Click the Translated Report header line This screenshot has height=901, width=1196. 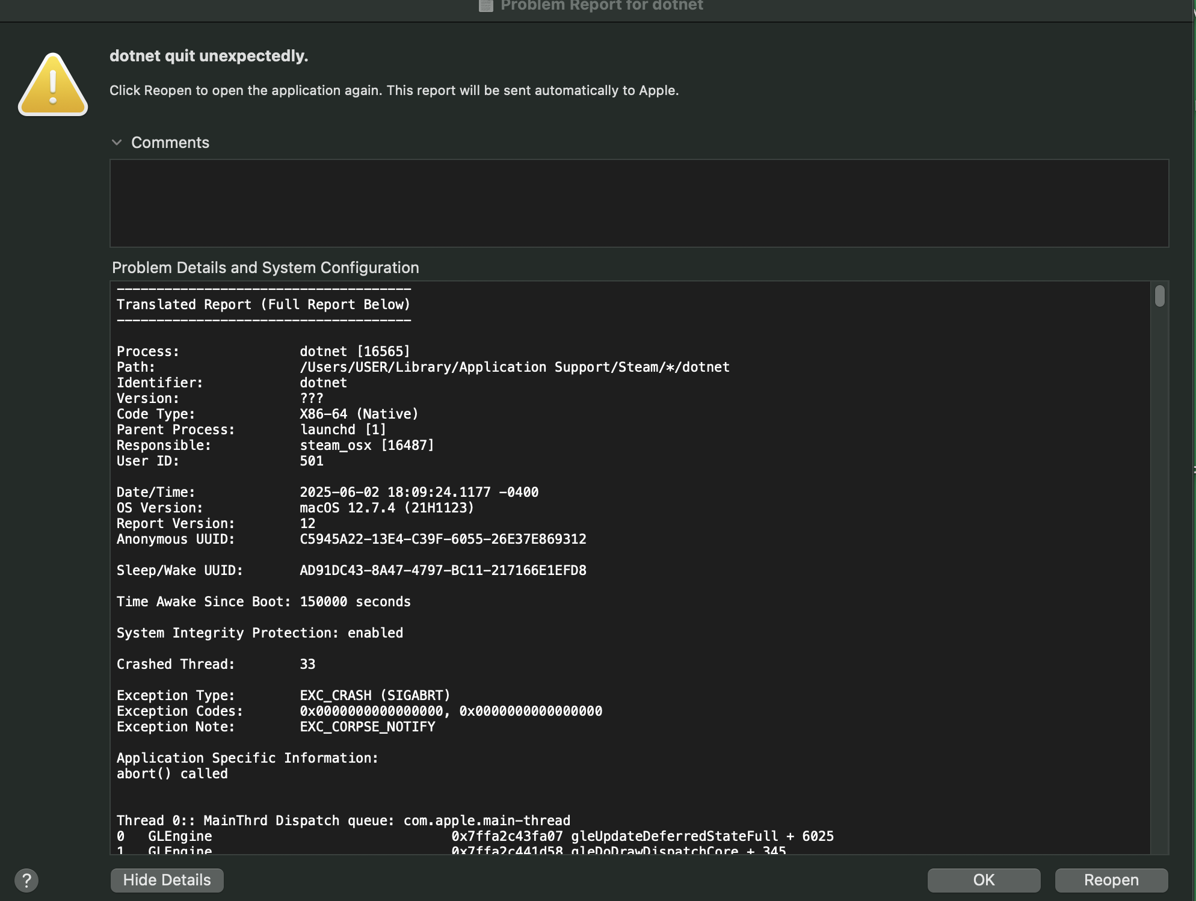coord(263,304)
